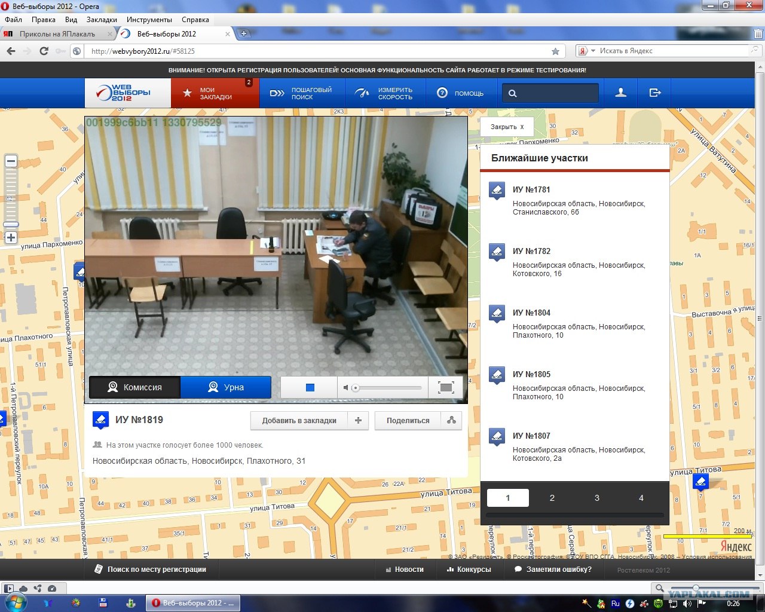
Task: Select polling station ИУ №1805
Action: coord(531,374)
